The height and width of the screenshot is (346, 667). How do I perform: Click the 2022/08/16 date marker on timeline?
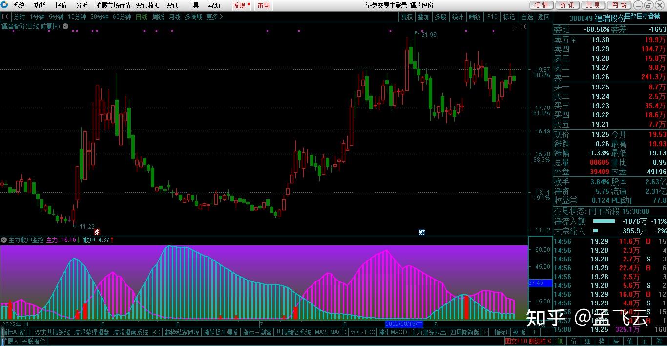coord(404,324)
